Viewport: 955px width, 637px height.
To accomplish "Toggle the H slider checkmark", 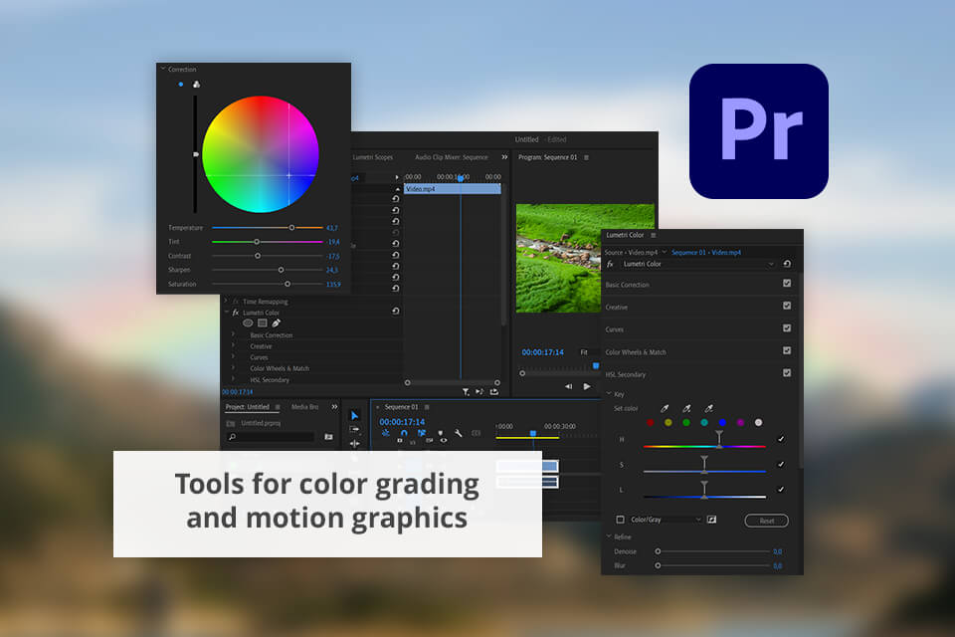I will click(781, 439).
